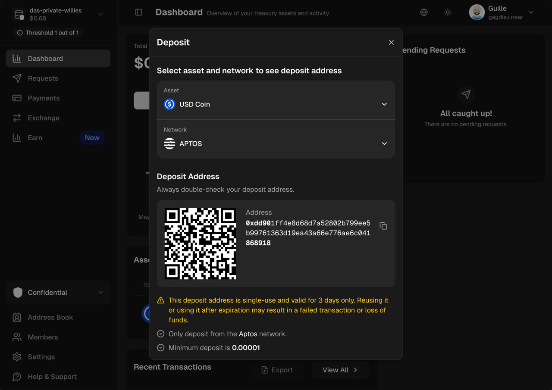The width and height of the screenshot is (552, 390).
Task: Copy the deposit address
Action: pyautogui.click(x=383, y=226)
